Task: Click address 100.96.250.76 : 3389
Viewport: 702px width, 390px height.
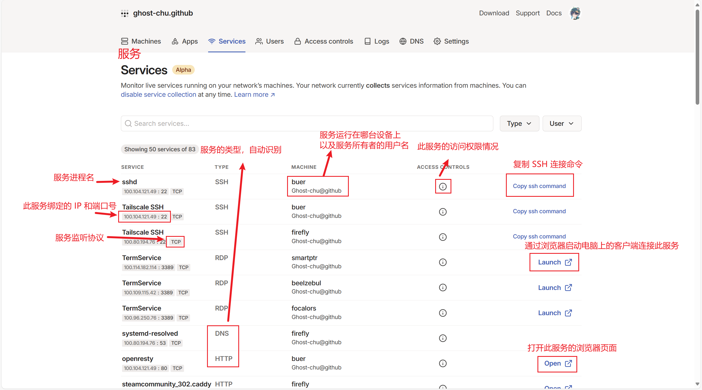Action: (x=148, y=318)
